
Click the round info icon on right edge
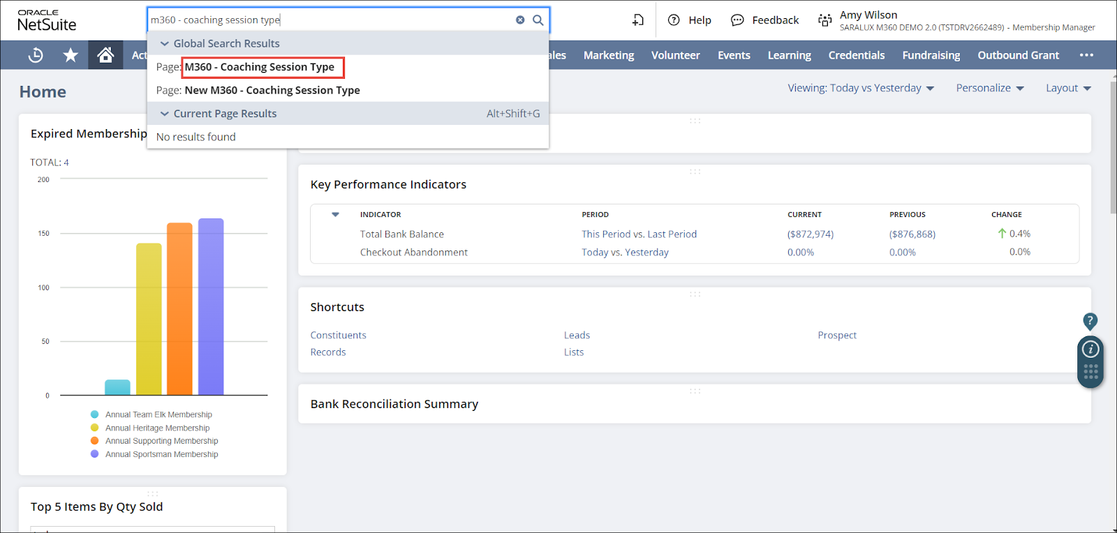tap(1090, 350)
